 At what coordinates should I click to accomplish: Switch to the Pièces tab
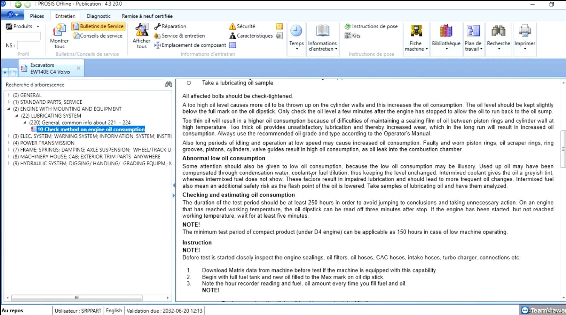37,16
